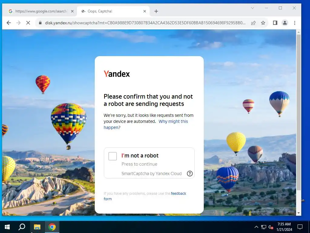310x233 pixels.
Task: Click the muted volume tray icon
Action: click(271, 227)
